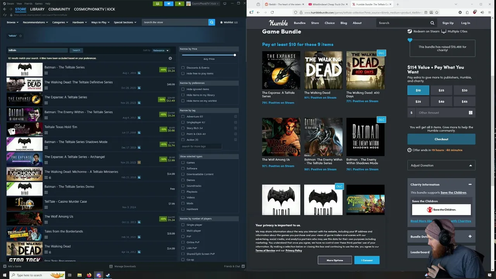Check Hide free to play items
Viewport: 496px width, 279px height.
pyautogui.click(x=183, y=73)
